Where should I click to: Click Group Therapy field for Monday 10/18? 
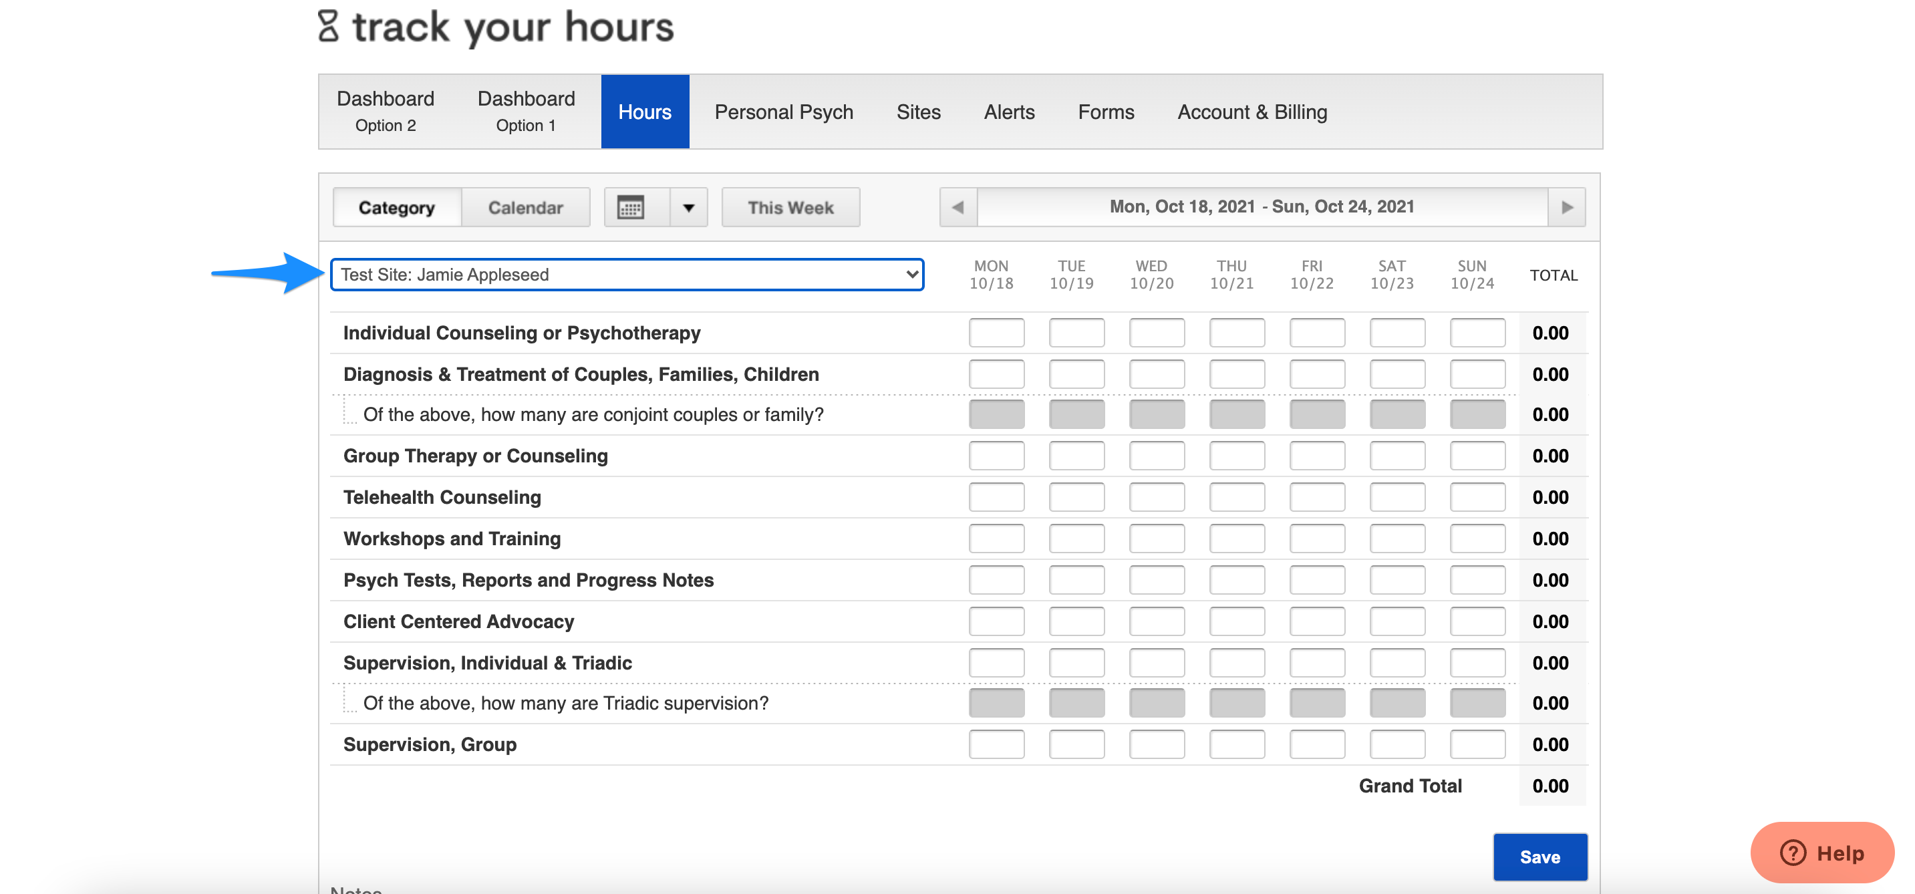(997, 456)
